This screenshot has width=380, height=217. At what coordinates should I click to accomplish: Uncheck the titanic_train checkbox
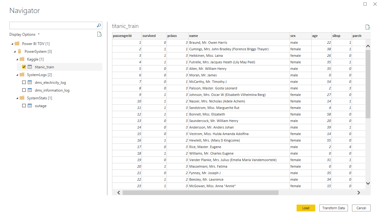tap(24, 67)
